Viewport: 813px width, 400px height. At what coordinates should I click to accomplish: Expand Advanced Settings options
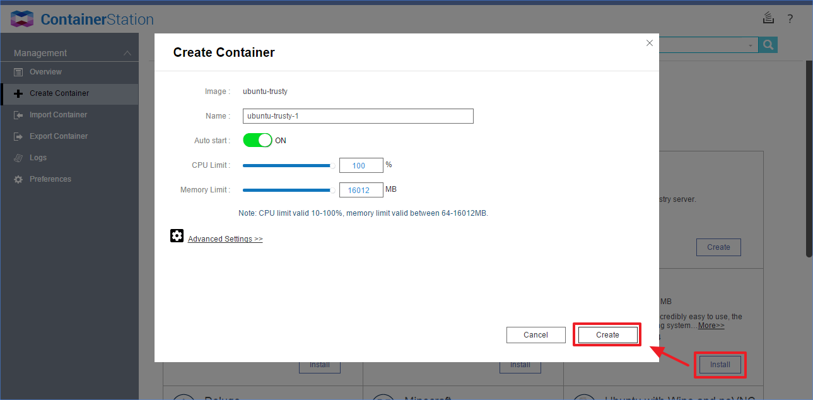point(225,238)
